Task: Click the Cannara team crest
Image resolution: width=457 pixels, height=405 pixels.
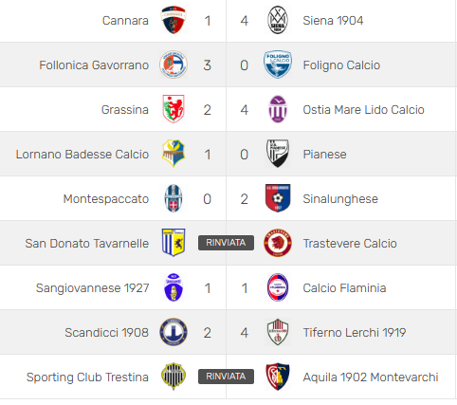Action: 174,20
